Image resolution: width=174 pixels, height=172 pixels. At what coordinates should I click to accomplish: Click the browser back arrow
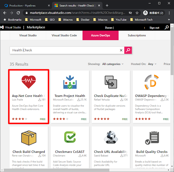click(5, 13)
